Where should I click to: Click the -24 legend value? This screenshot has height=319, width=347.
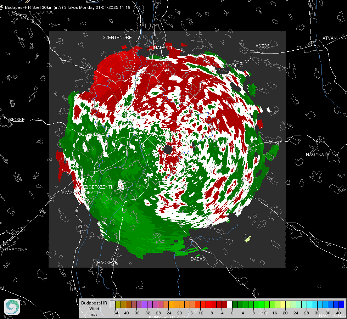pos(168,313)
